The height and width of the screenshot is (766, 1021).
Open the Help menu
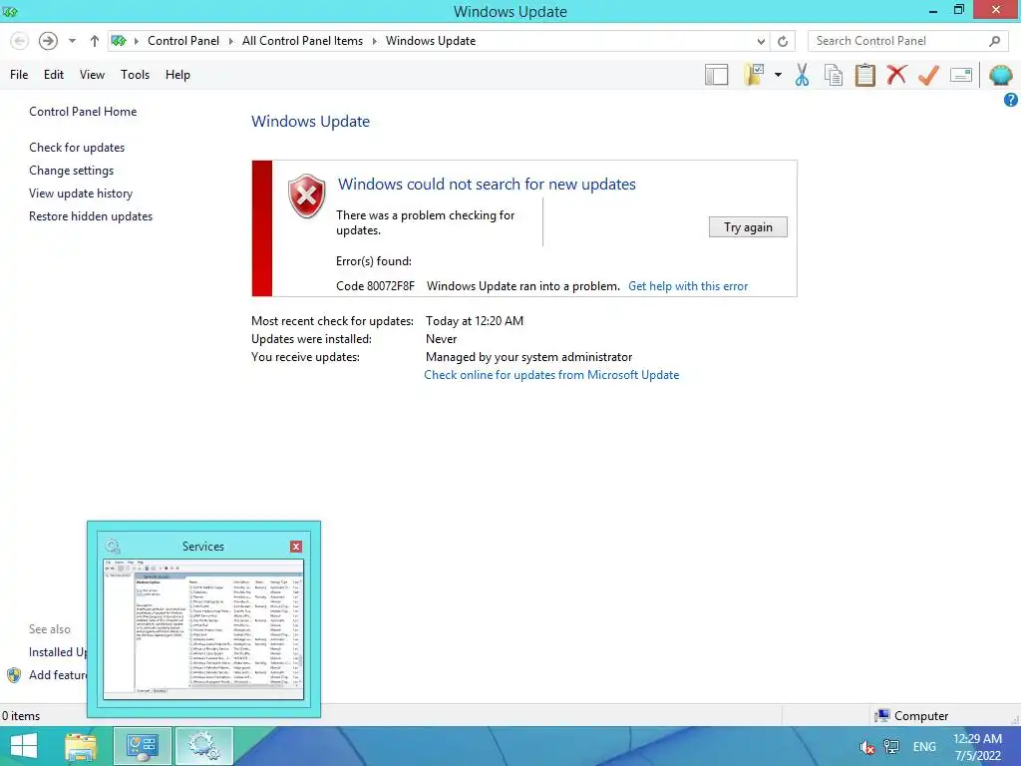click(177, 75)
